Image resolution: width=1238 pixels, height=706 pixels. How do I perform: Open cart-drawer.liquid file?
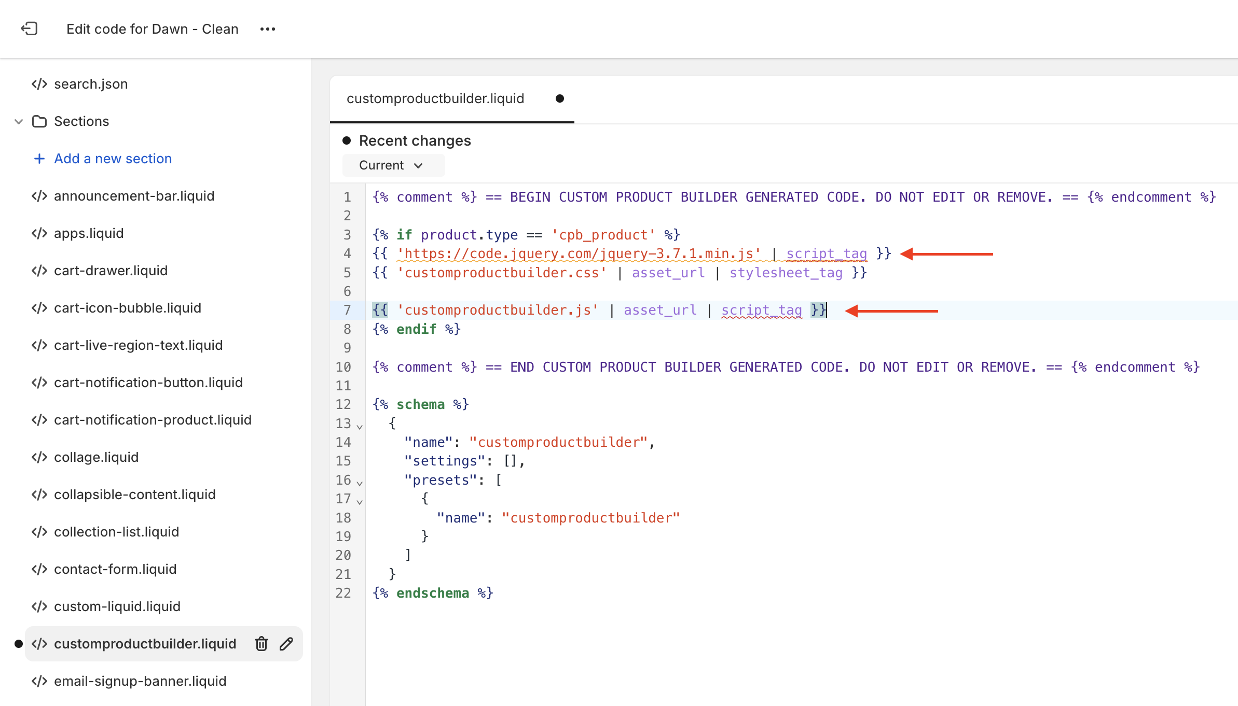(111, 271)
